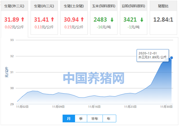The image size is (179, 126).
Task: Show the 猪粮比 card
Action: tap(163, 18)
